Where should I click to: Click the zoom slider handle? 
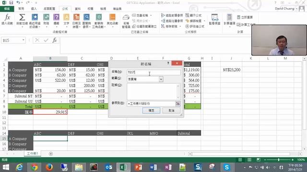[x=279, y=160]
